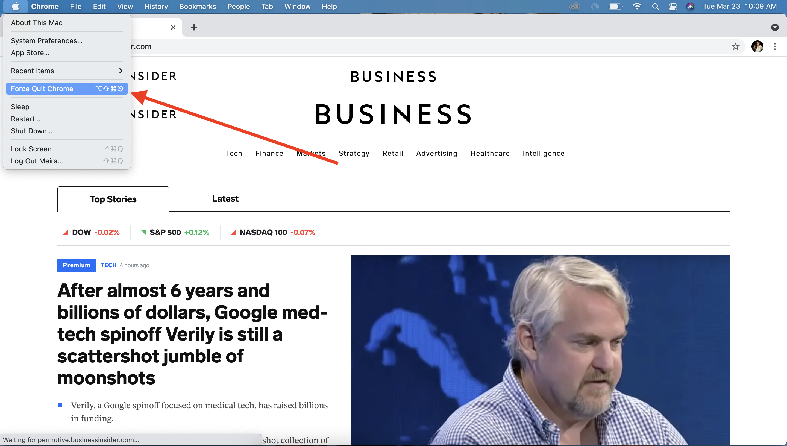Open the Bookmarks menu

coord(198,7)
